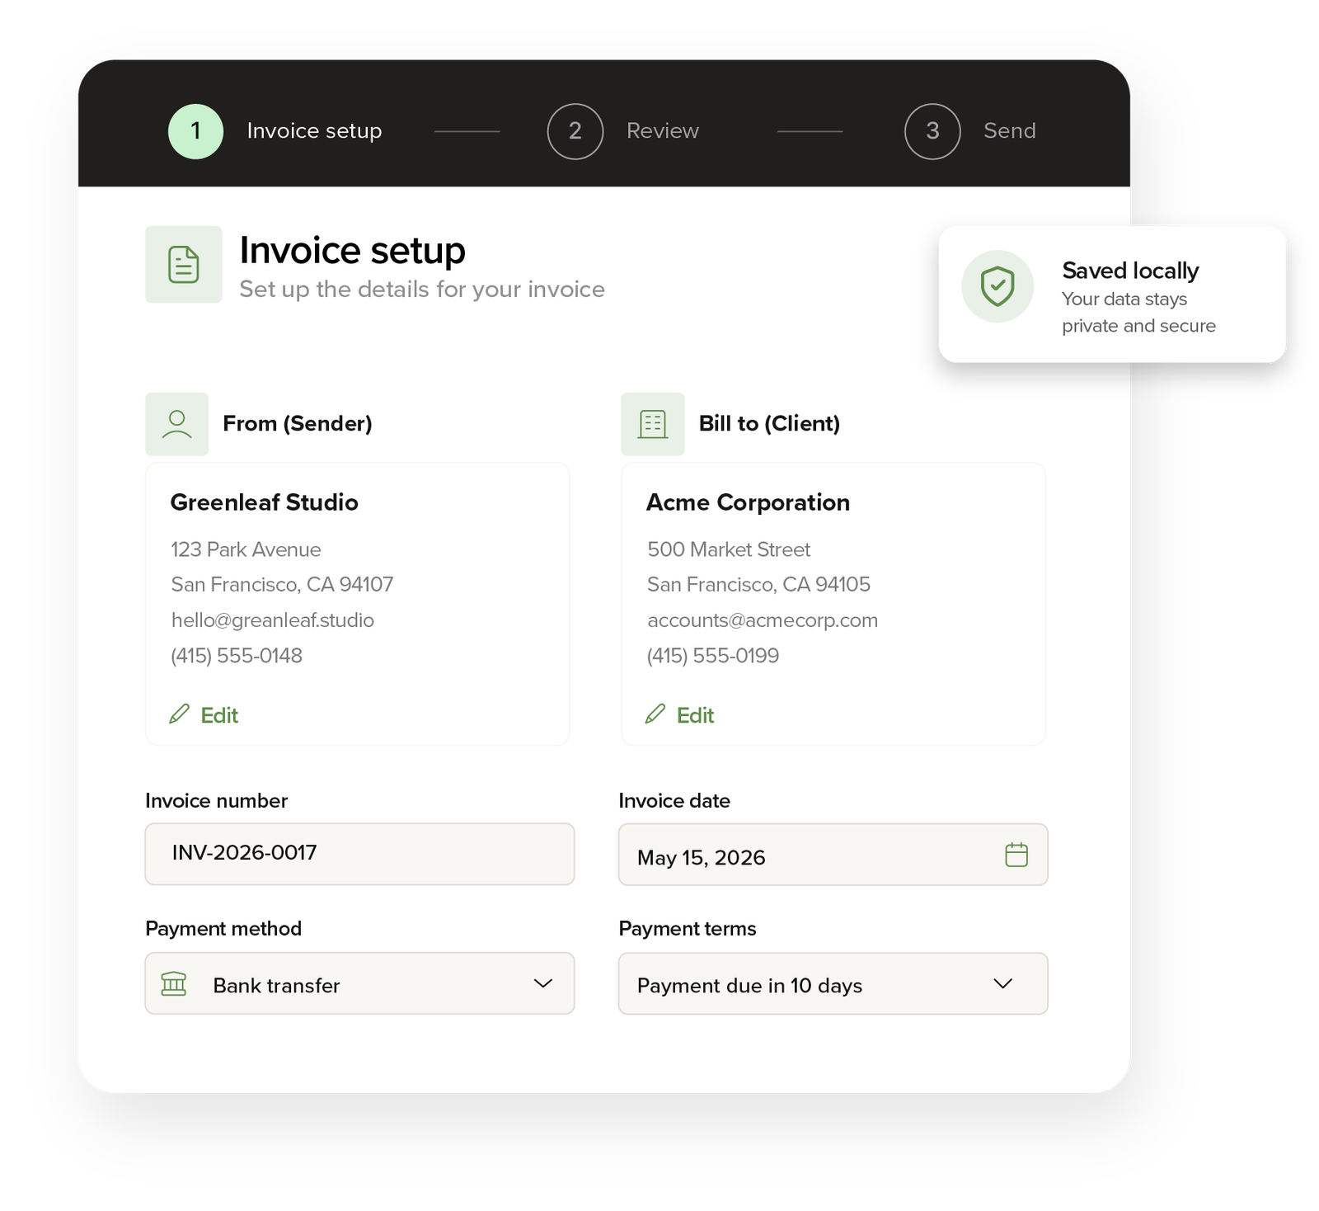Click the From (Sender) section heading
The width and height of the screenshot is (1319, 1211).
pos(298,424)
